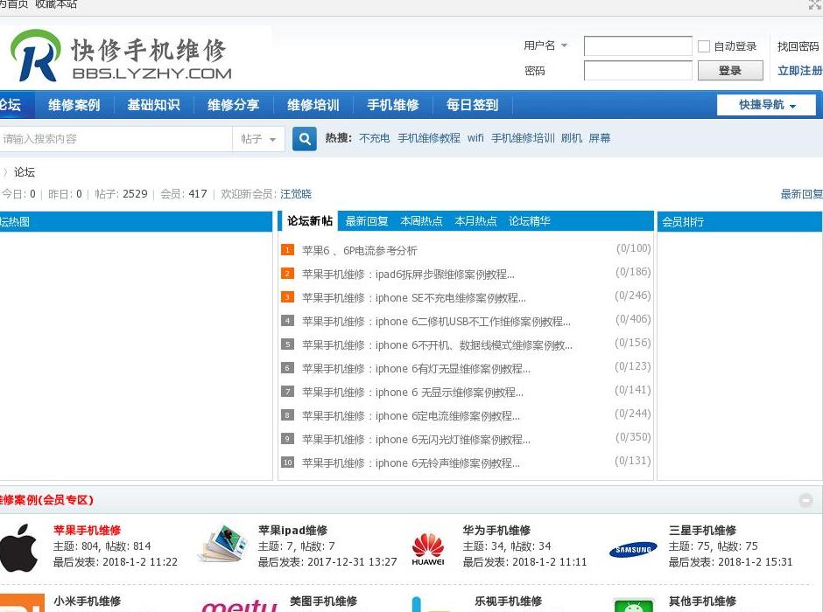Switch to the 本月热点 tab
823x612 pixels.
pos(475,221)
